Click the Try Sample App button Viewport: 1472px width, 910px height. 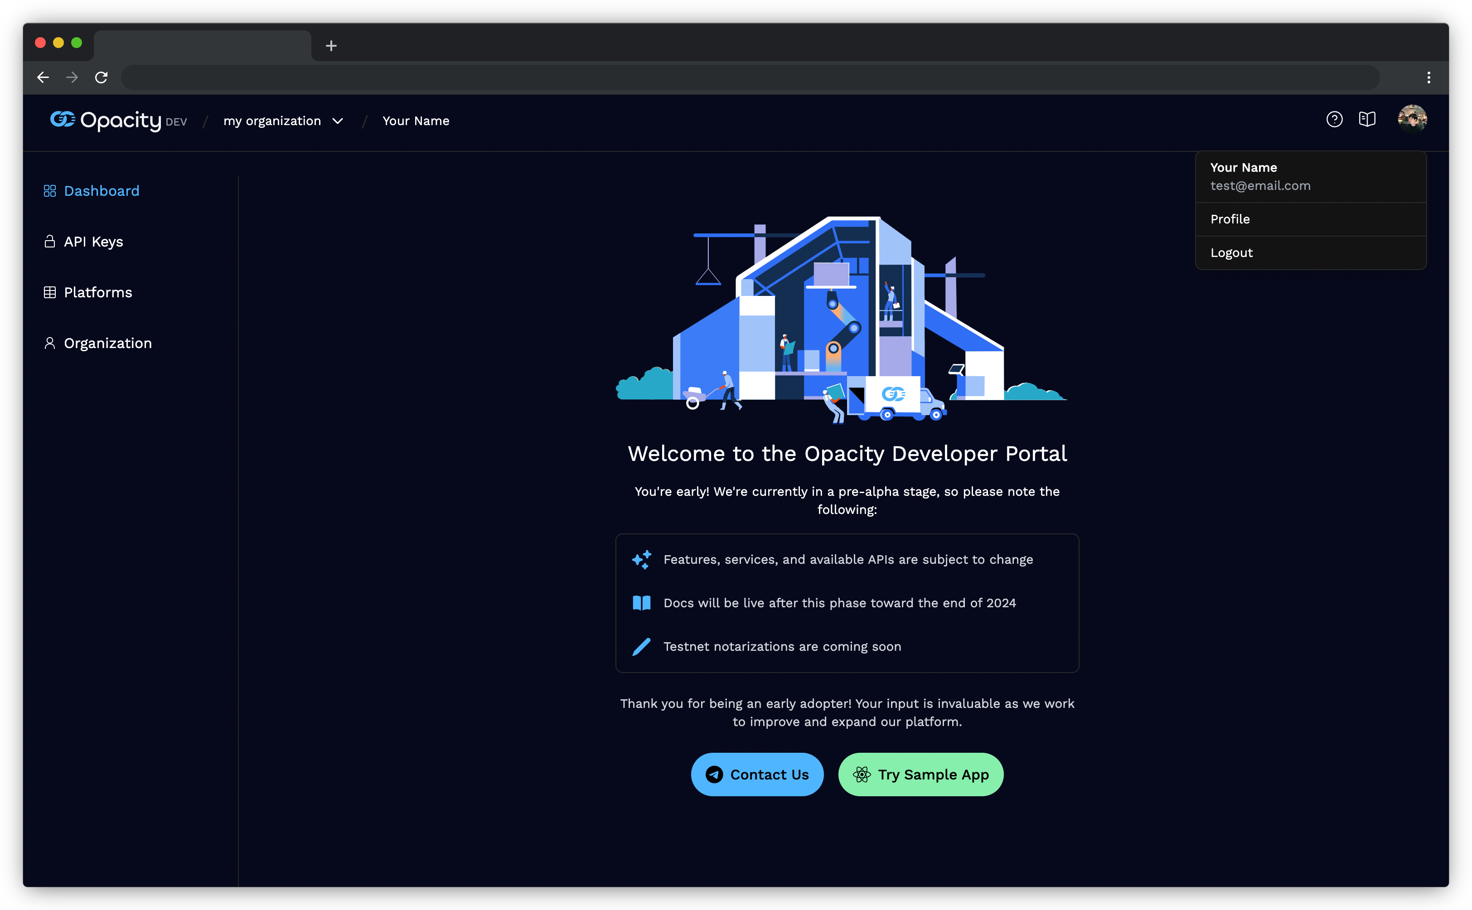pos(920,774)
